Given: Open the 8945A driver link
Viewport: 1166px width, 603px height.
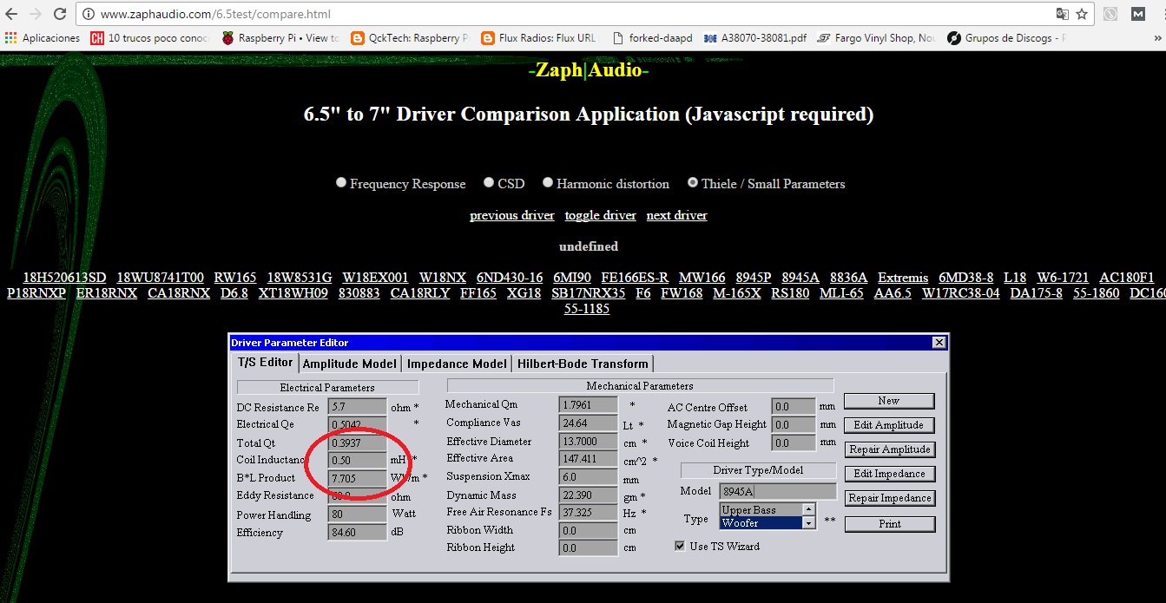Looking at the screenshot, I should [800, 278].
